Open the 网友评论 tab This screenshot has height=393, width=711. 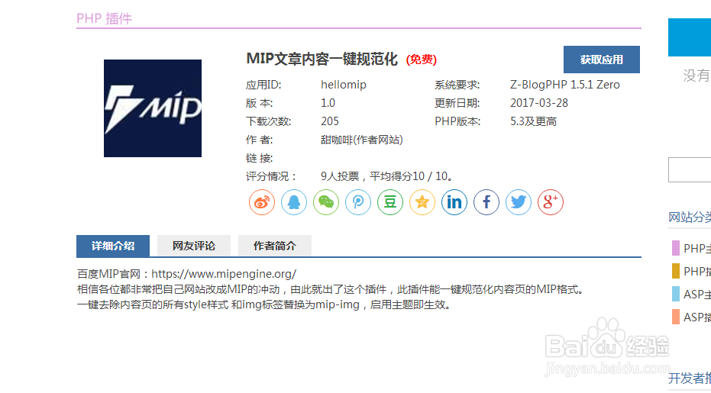tap(194, 246)
